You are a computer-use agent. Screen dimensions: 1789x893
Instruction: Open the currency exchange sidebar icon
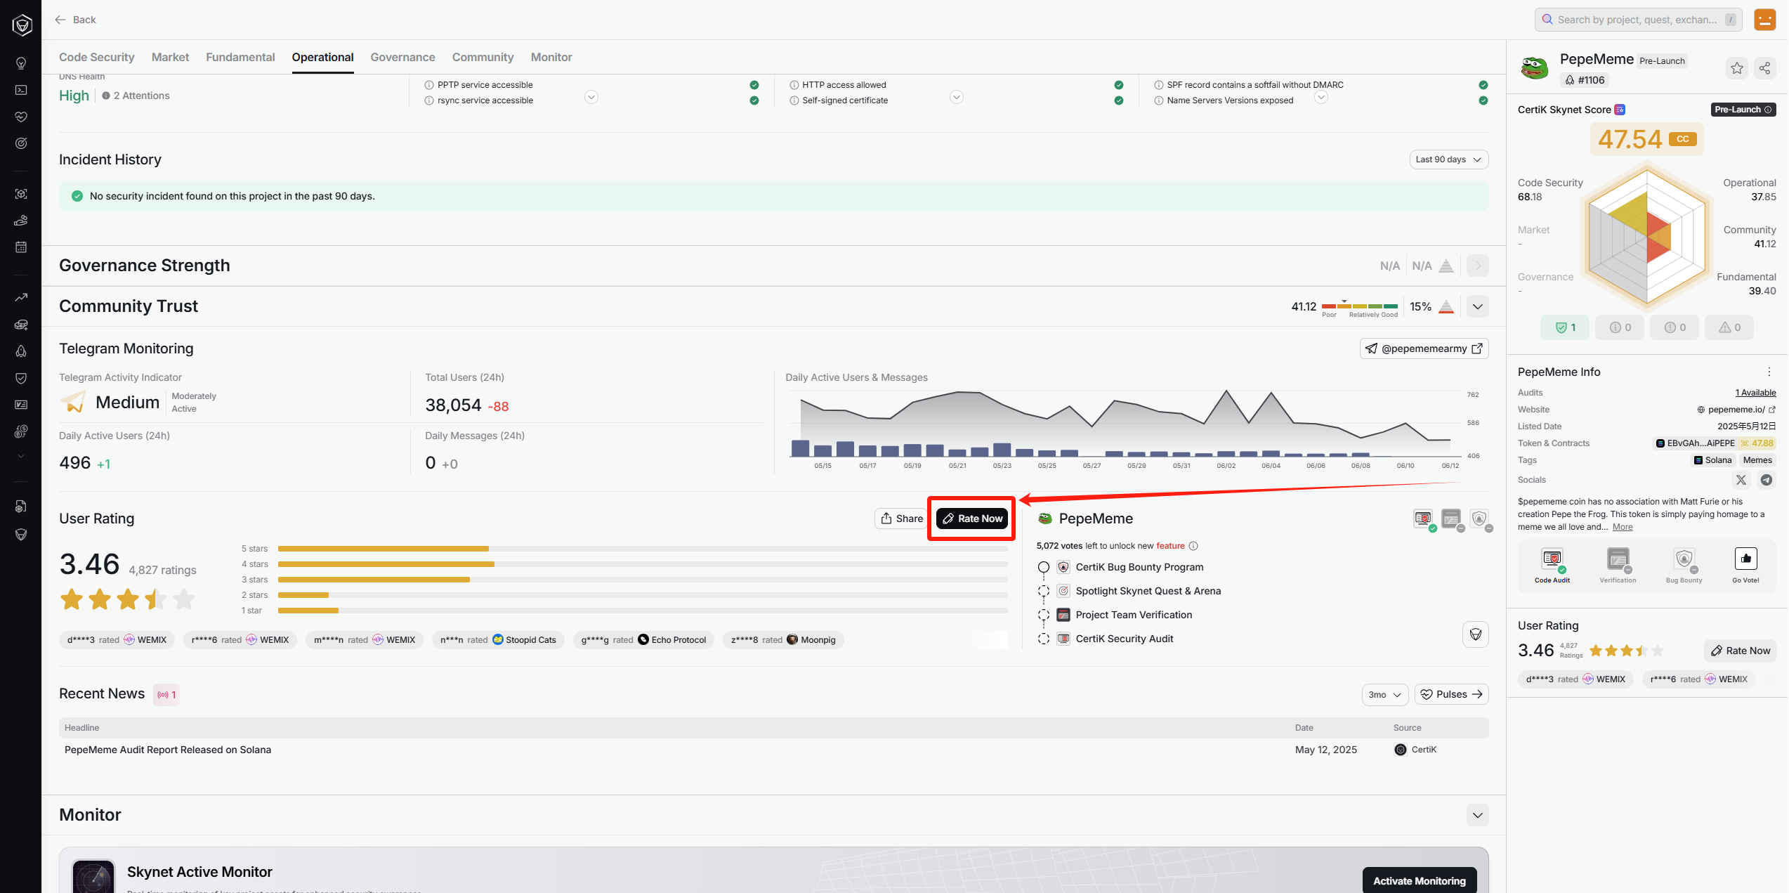21,431
